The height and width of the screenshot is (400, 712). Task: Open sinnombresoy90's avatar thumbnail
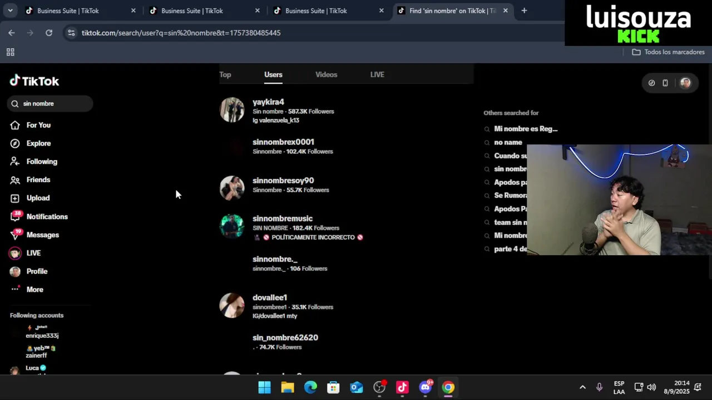point(232,188)
